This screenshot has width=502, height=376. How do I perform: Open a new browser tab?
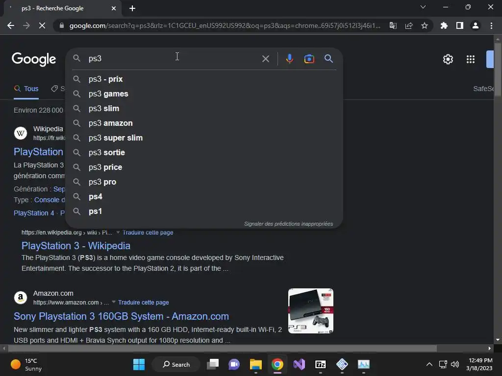click(132, 8)
